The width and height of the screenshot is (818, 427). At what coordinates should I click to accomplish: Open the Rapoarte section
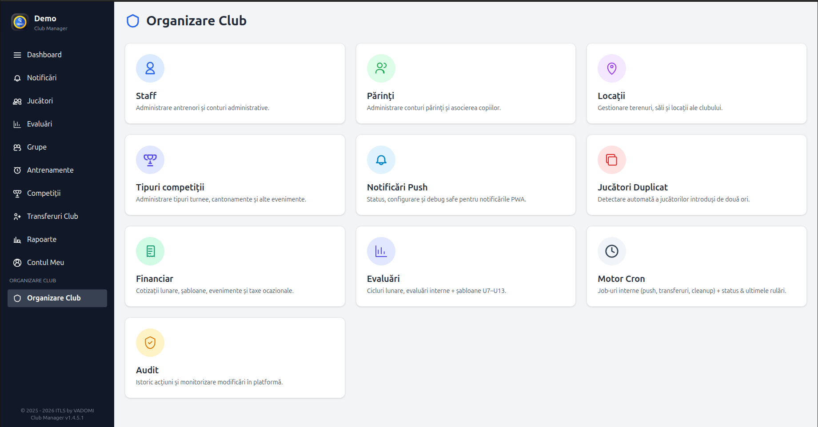[x=41, y=239]
